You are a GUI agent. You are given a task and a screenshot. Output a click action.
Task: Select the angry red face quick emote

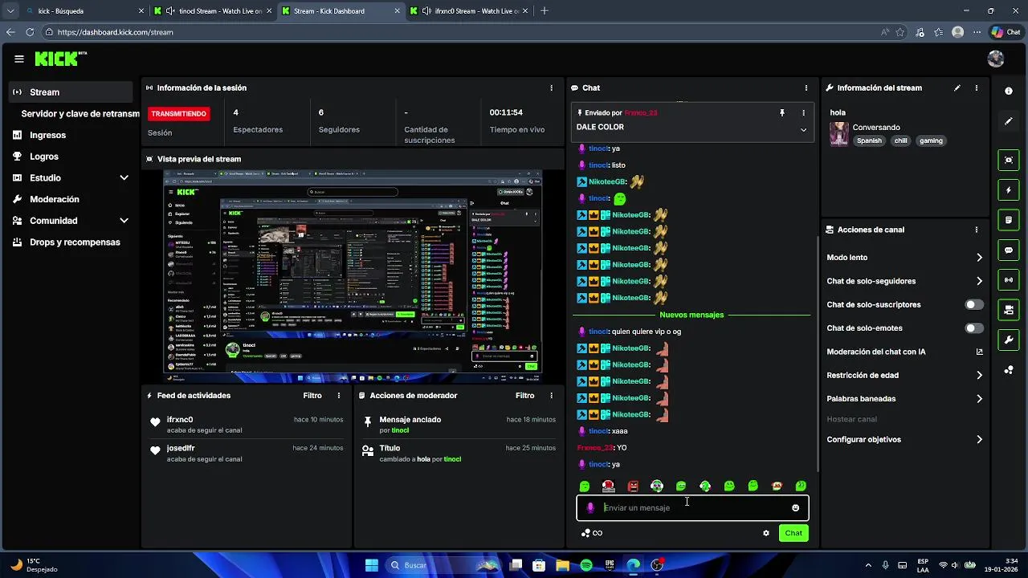pyautogui.click(x=633, y=486)
